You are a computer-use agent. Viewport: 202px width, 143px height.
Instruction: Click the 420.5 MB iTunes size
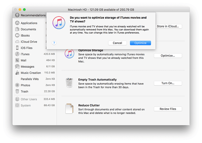49,54
